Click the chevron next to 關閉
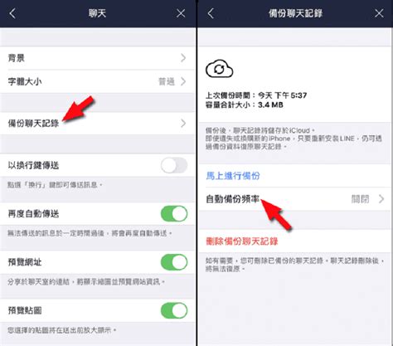 381,199
